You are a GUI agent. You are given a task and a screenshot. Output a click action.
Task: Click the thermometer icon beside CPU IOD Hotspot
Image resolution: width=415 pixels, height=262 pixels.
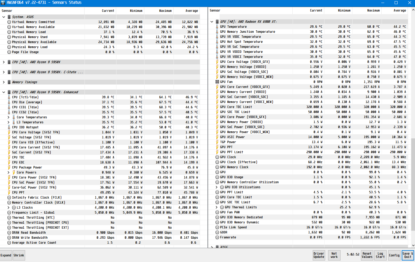pos(9,127)
